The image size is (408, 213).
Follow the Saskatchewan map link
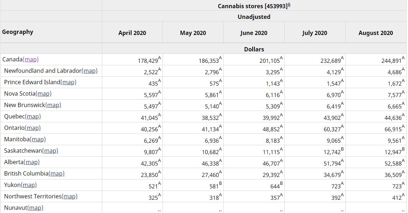pyautogui.click(x=50, y=151)
